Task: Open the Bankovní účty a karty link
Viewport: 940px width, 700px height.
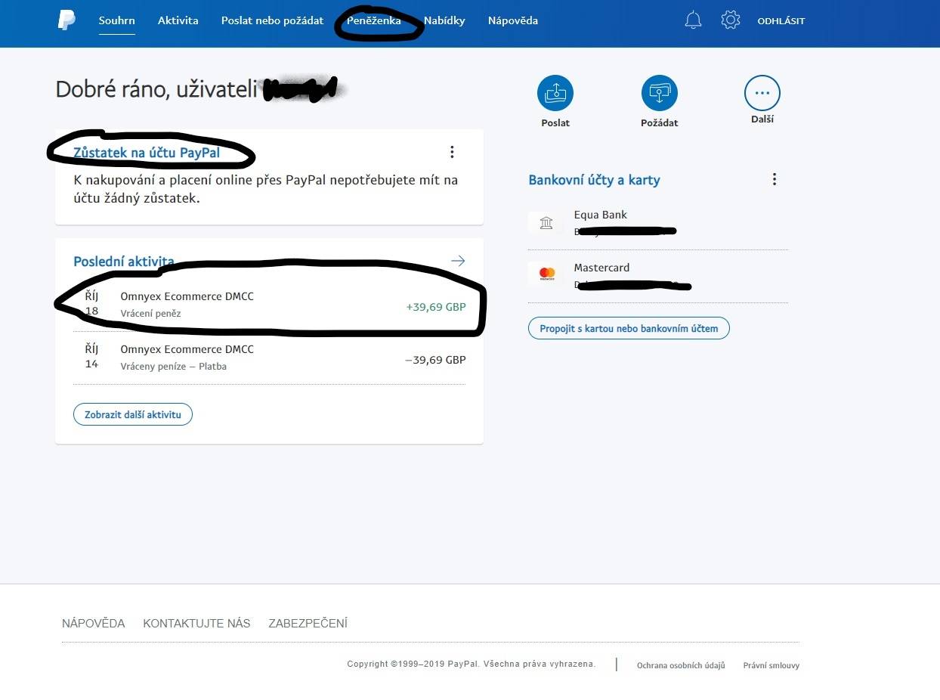Action: click(x=594, y=180)
